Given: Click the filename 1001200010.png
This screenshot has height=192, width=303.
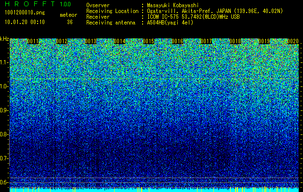Looking at the screenshot, I should coord(25,12).
